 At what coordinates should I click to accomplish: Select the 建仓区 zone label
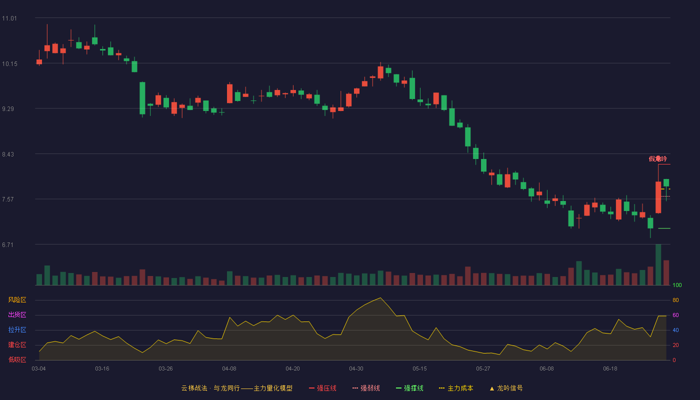(17, 345)
